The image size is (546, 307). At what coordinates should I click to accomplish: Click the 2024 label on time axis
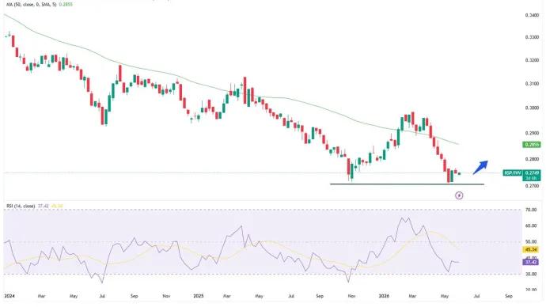pyautogui.click(x=9, y=296)
